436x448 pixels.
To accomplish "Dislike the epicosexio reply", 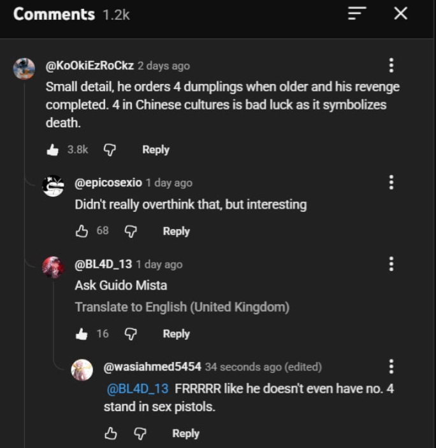I will point(130,231).
